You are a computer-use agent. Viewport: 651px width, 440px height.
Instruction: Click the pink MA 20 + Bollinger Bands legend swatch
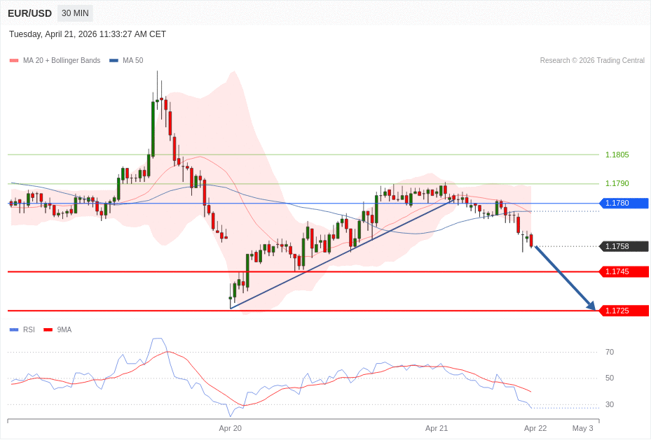point(14,61)
